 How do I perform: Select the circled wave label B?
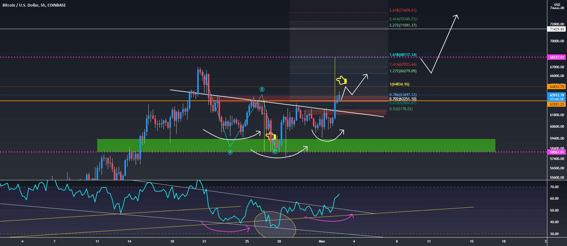[262, 90]
